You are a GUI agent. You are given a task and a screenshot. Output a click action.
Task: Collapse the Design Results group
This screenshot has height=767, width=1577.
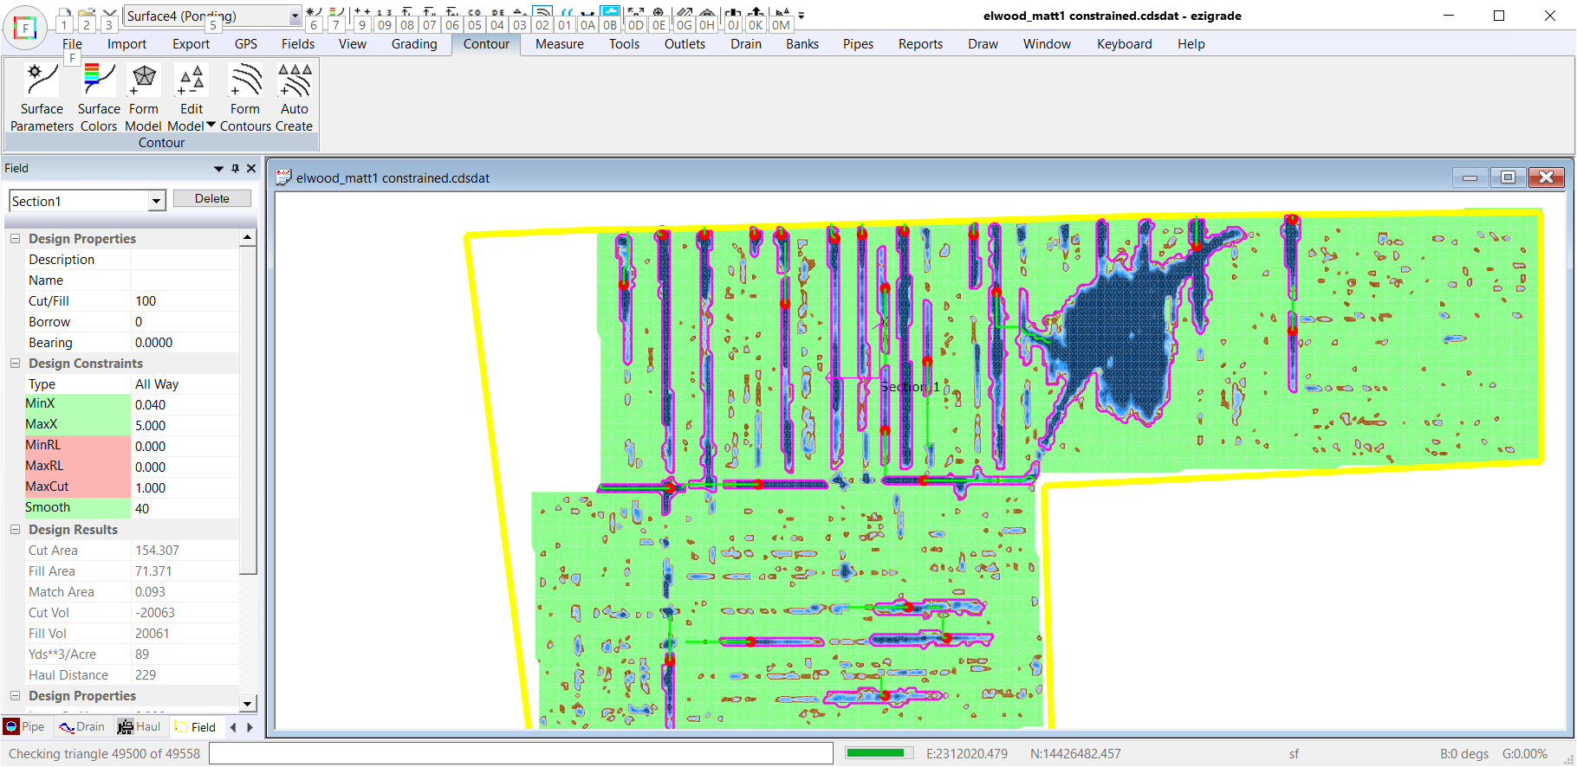[x=15, y=530]
